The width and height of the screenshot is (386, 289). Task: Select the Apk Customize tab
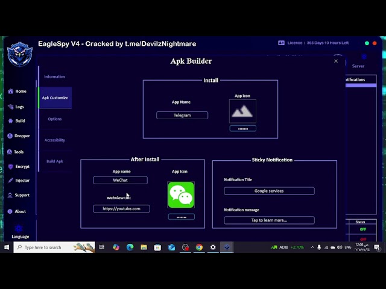coord(55,98)
